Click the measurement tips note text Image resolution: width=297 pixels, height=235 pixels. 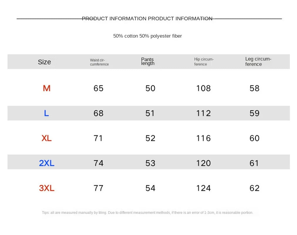pyautogui.click(x=148, y=213)
